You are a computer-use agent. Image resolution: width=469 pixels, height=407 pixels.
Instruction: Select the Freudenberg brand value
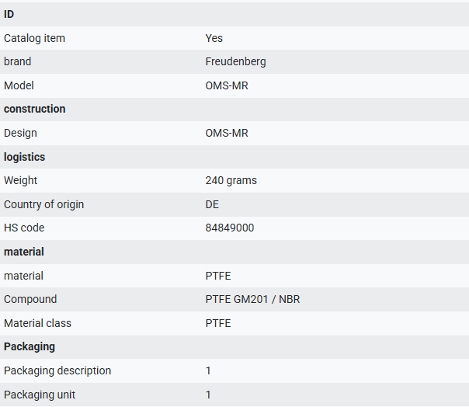pos(235,61)
